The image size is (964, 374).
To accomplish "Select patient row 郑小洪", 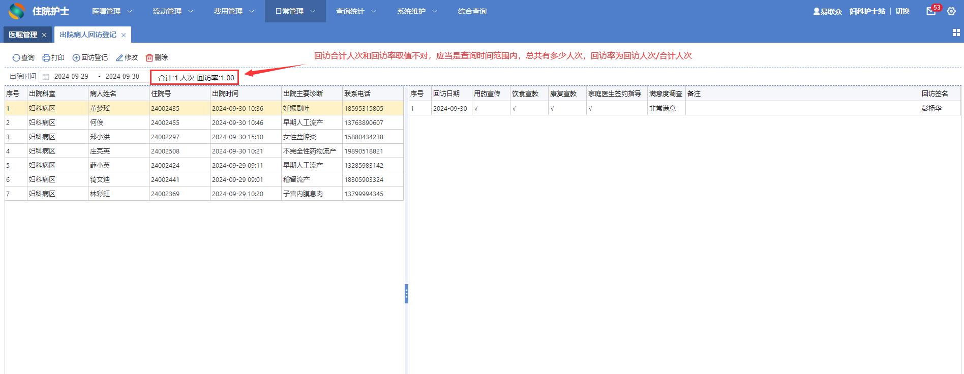I will 204,137.
